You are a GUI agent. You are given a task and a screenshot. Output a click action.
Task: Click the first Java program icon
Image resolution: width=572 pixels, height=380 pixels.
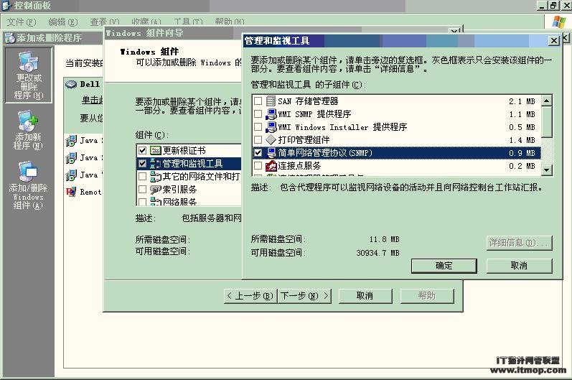pos(71,141)
